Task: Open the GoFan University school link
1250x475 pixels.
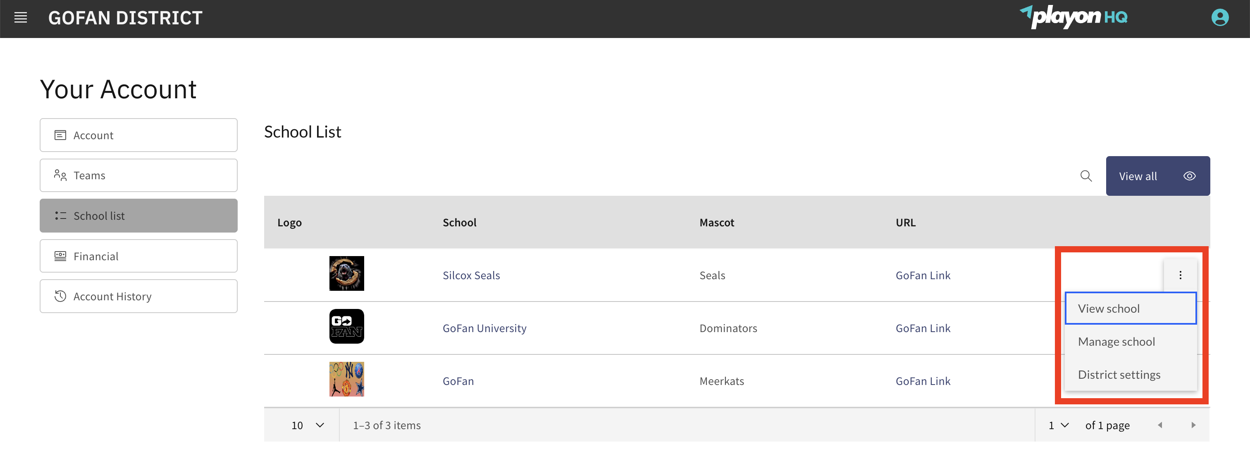Action: coord(484,328)
